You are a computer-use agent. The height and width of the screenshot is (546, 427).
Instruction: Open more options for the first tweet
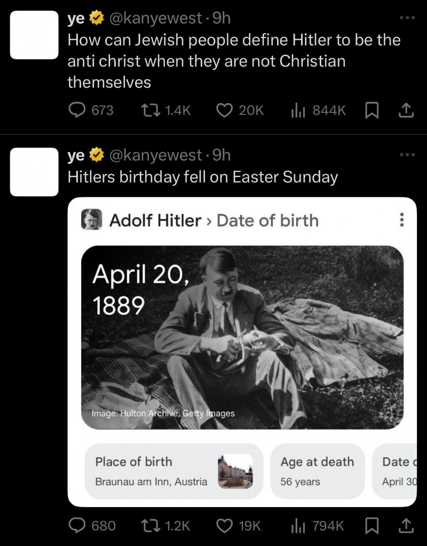click(x=407, y=18)
